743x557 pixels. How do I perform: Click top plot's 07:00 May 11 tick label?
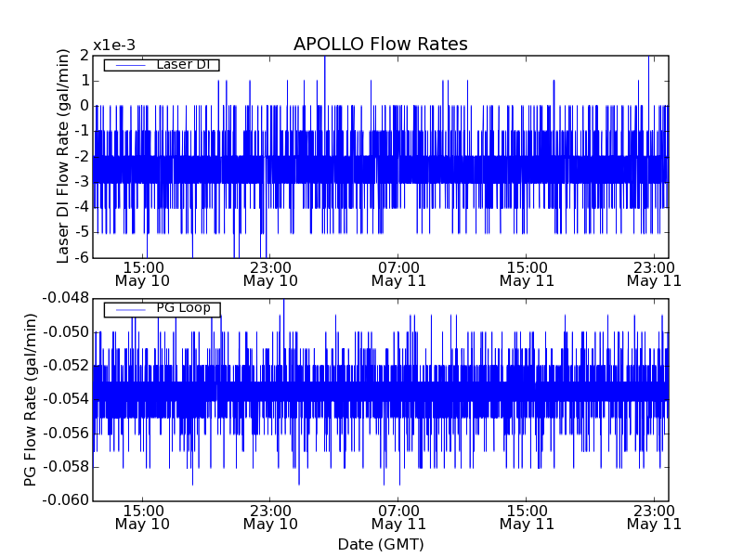[x=398, y=273]
